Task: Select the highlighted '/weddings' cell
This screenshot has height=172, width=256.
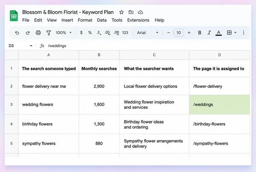Action: coord(219,104)
